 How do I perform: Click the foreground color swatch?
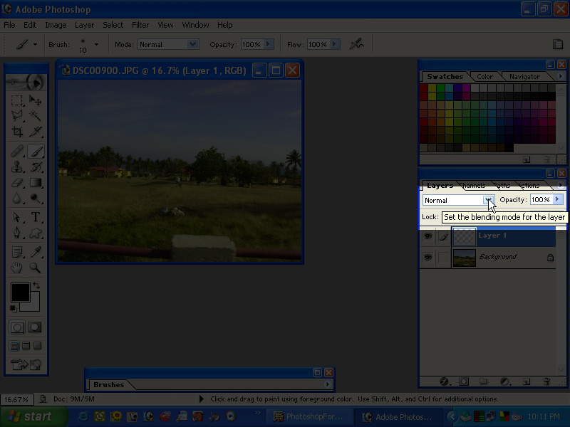tap(20, 292)
